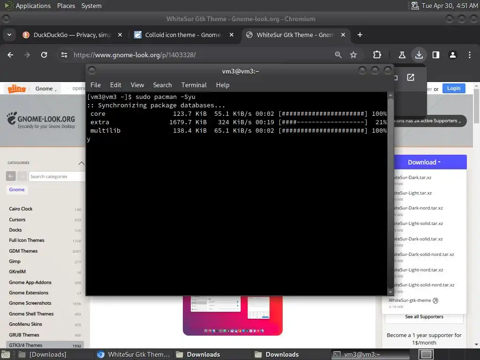
Task: Bookmark this page with the star icon
Action: (353, 55)
